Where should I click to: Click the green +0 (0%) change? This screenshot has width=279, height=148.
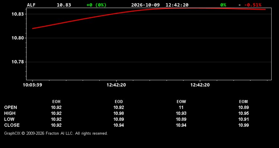(x=96, y=5)
